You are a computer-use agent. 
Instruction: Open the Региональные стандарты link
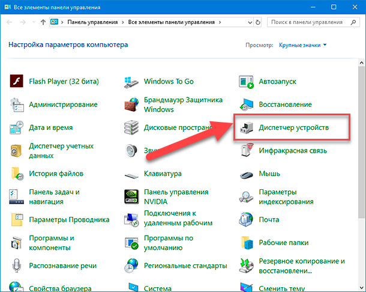185,266
